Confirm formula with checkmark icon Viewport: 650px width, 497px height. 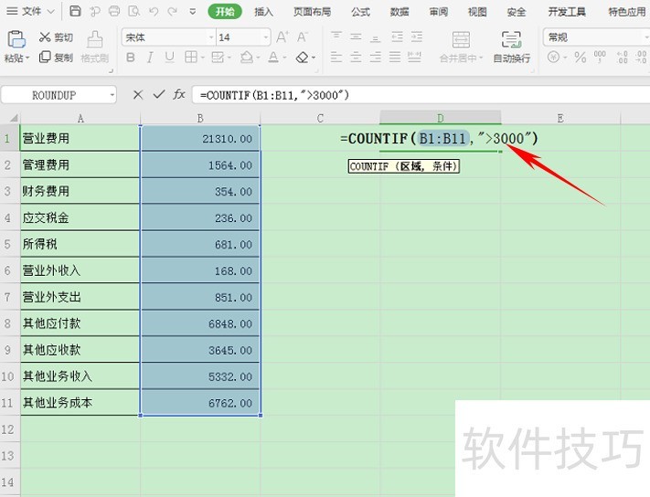click(x=159, y=95)
